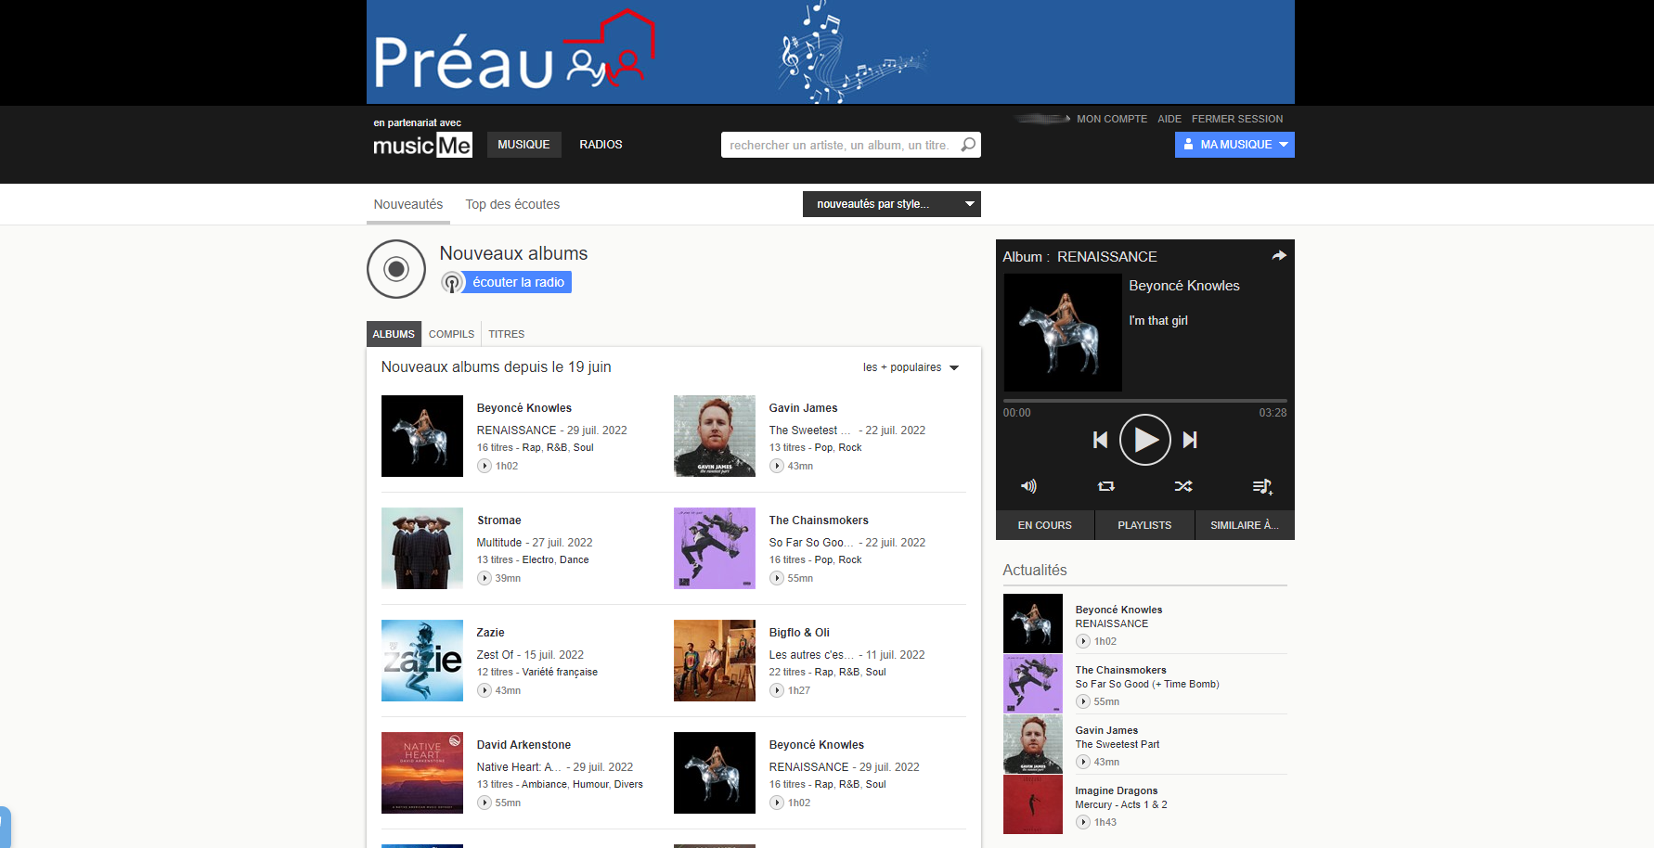1654x848 pixels.
Task: Open Beyoncé Knowles link in player panel
Action: [x=1184, y=286]
